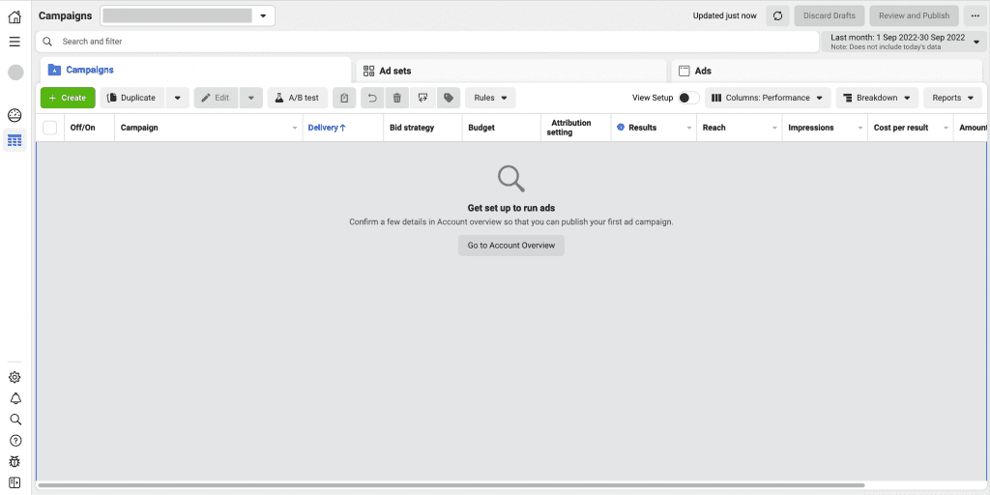Refresh the data with the reload icon
The width and height of the screenshot is (990, 495).
pos(778,15)
